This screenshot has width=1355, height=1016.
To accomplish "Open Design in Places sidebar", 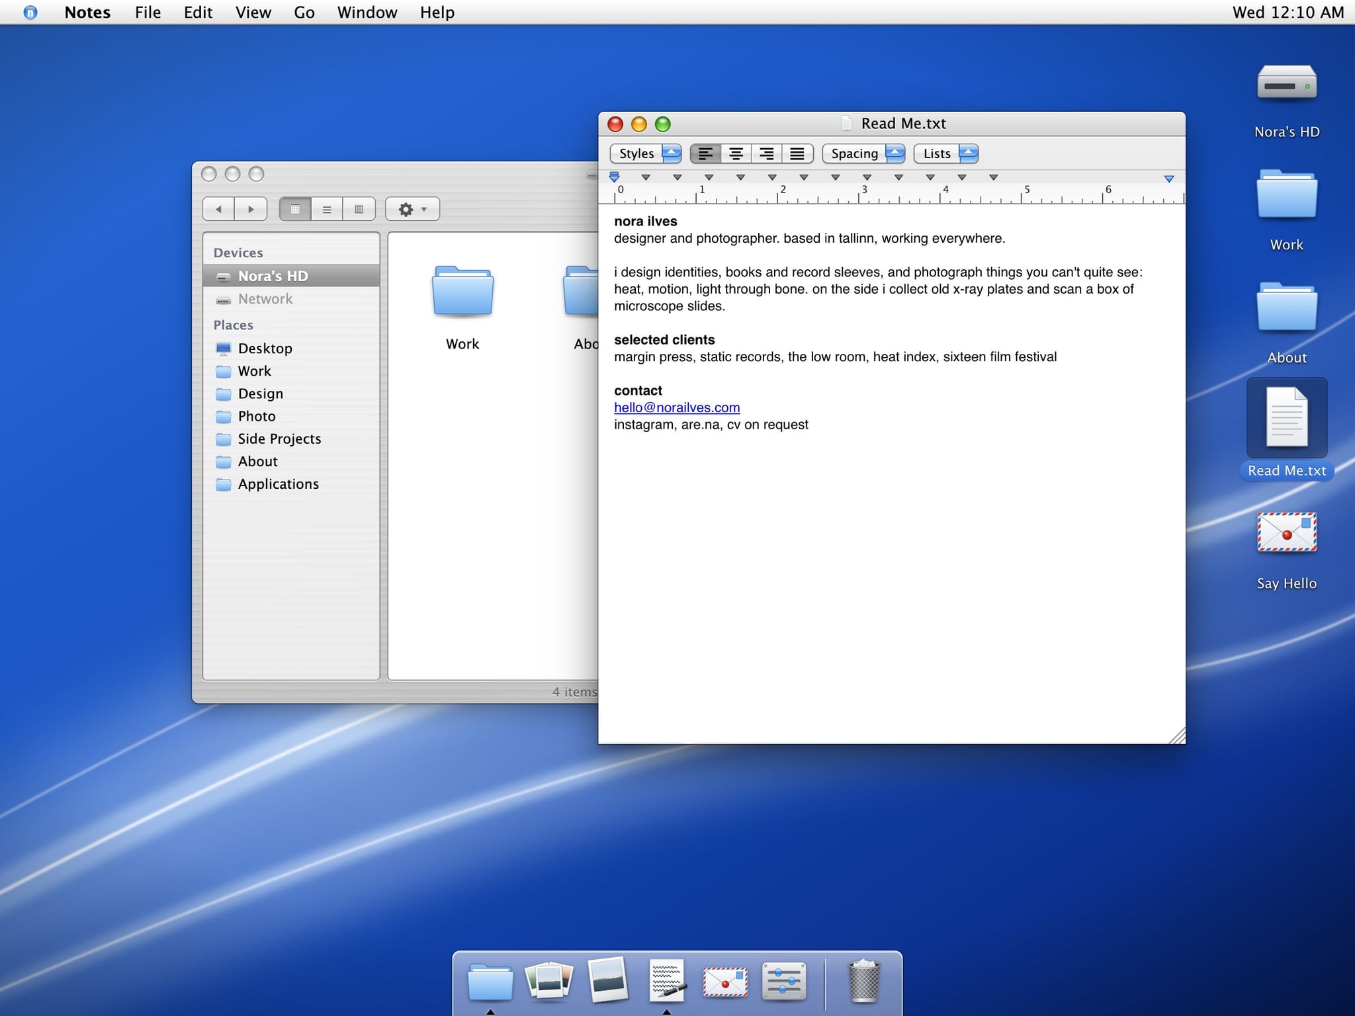I will [291, 394].
